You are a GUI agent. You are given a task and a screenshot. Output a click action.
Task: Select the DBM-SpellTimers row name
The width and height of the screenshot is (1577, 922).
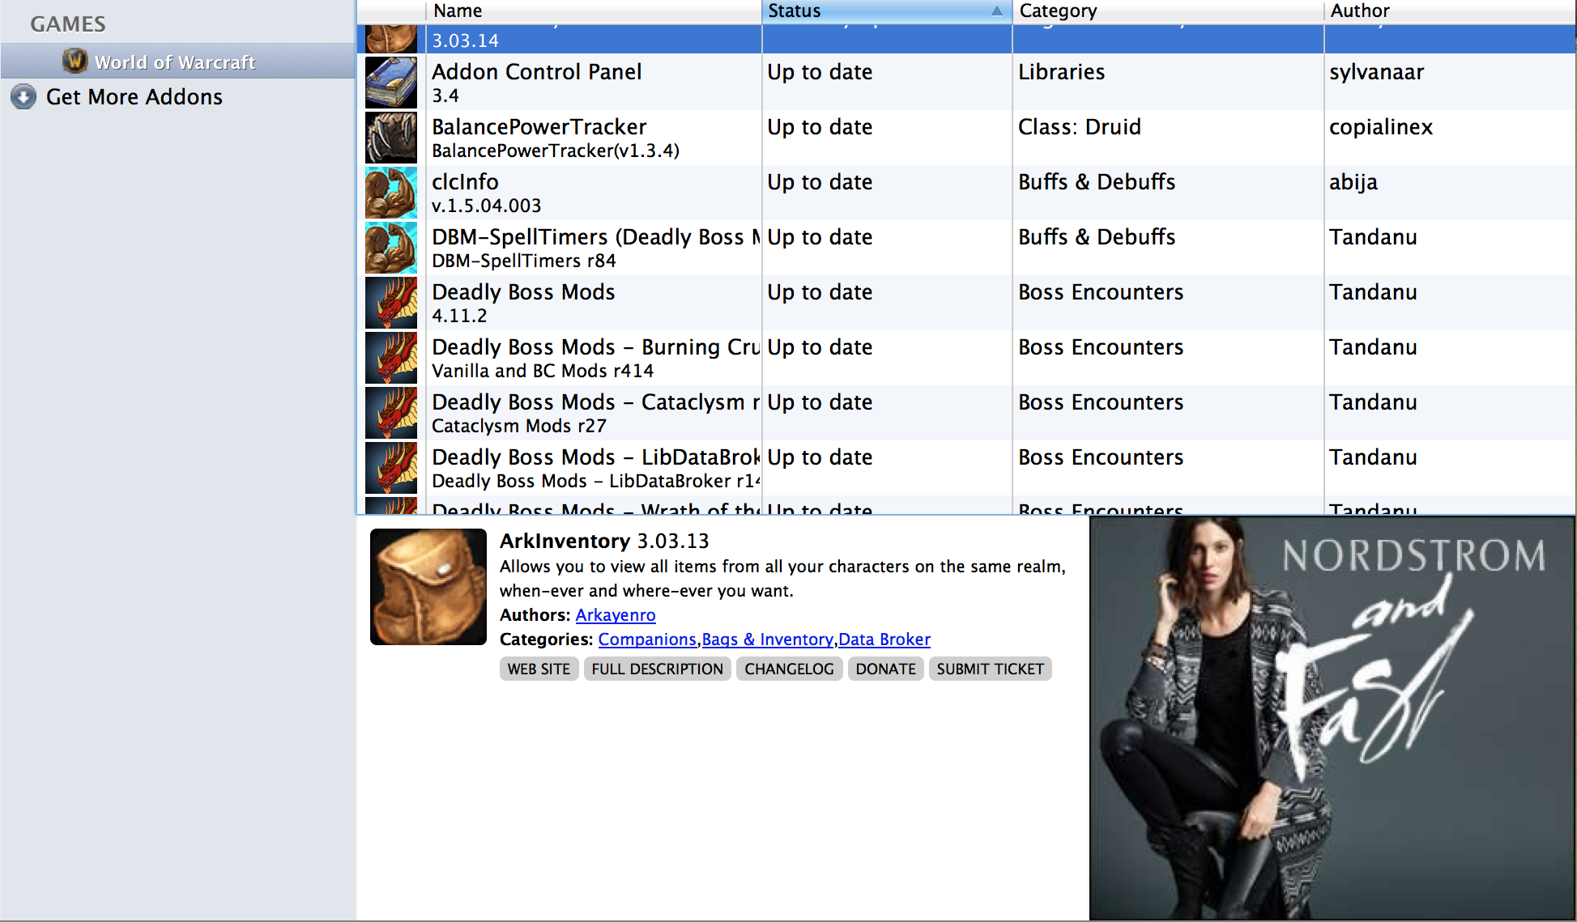pos(595,237)
